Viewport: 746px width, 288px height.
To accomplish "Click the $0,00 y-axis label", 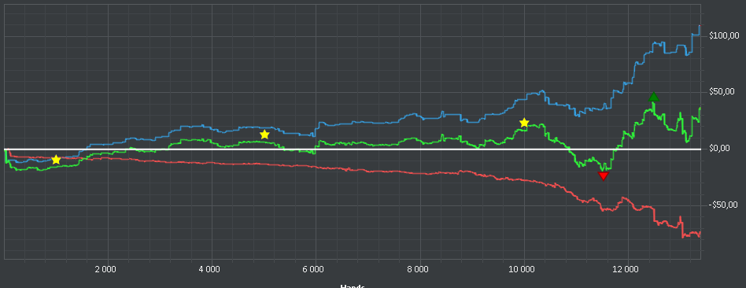I will (719, 148).
